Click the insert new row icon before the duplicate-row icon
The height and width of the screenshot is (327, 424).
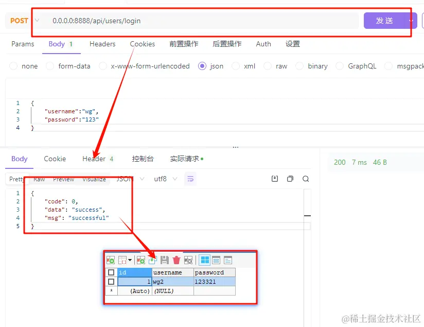click(141, 260)
